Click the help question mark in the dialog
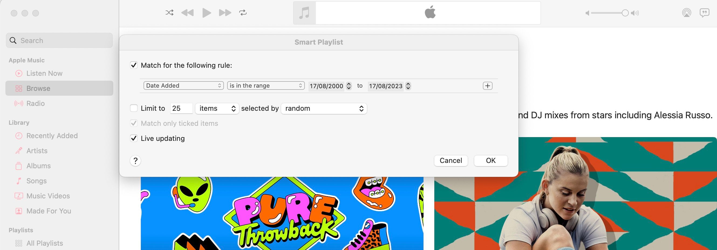 (135, 161)
